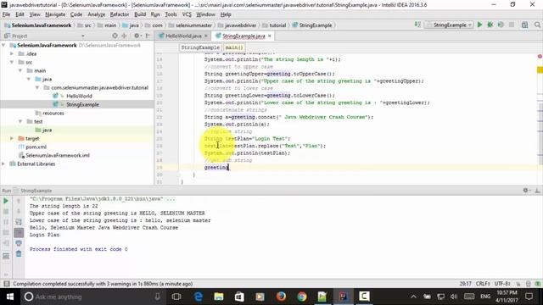543x305 pixels.
Task: Hide the Project panel with the hide icon
Action: pos(148,36)
